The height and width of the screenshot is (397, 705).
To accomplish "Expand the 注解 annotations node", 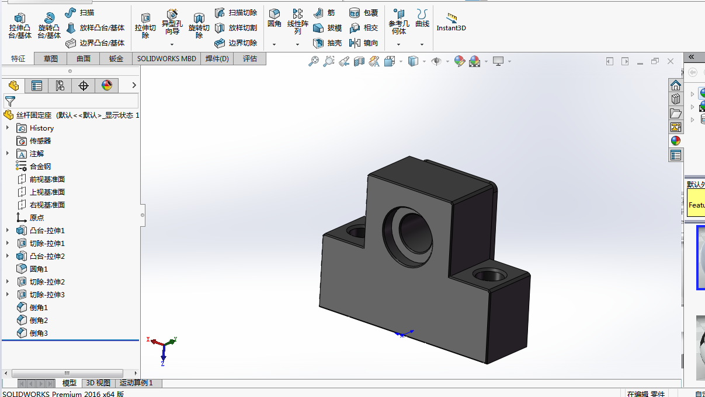I will [x=8, y=153].
